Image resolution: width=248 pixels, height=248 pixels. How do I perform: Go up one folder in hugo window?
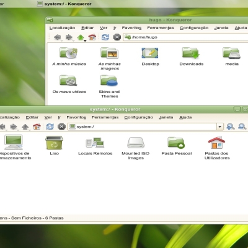(x=81, y=37)
